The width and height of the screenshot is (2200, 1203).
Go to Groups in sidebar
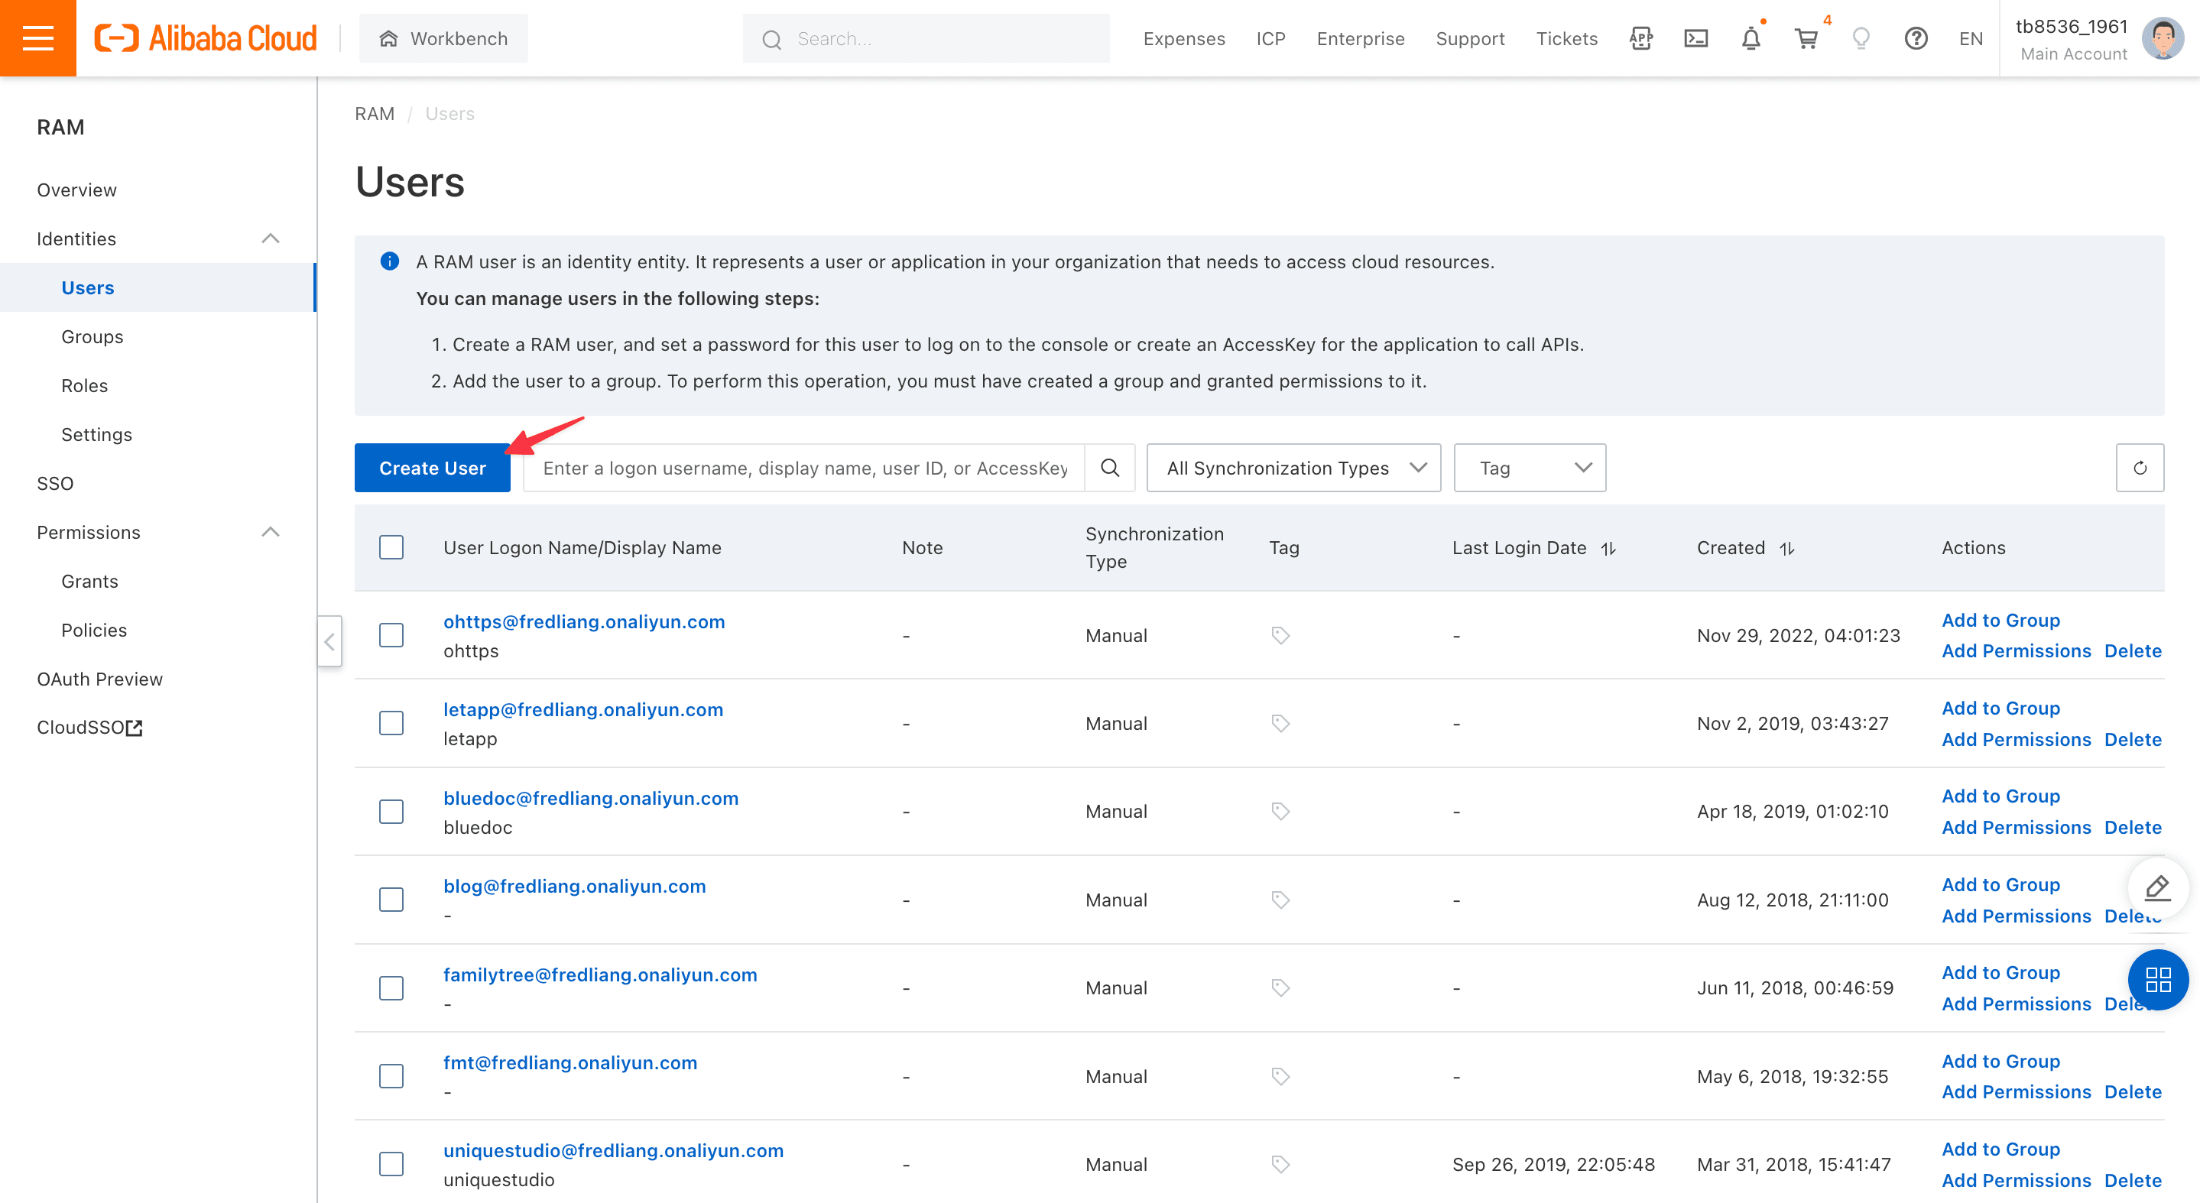coord(92,336)
